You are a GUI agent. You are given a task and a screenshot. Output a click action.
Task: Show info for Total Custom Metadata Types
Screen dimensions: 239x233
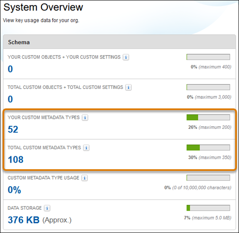click(86, 148)
